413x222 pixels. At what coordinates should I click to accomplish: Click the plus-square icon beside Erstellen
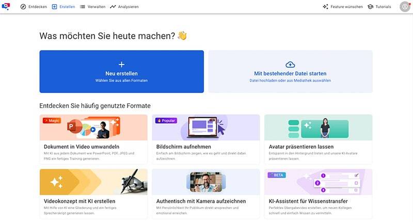54,7
